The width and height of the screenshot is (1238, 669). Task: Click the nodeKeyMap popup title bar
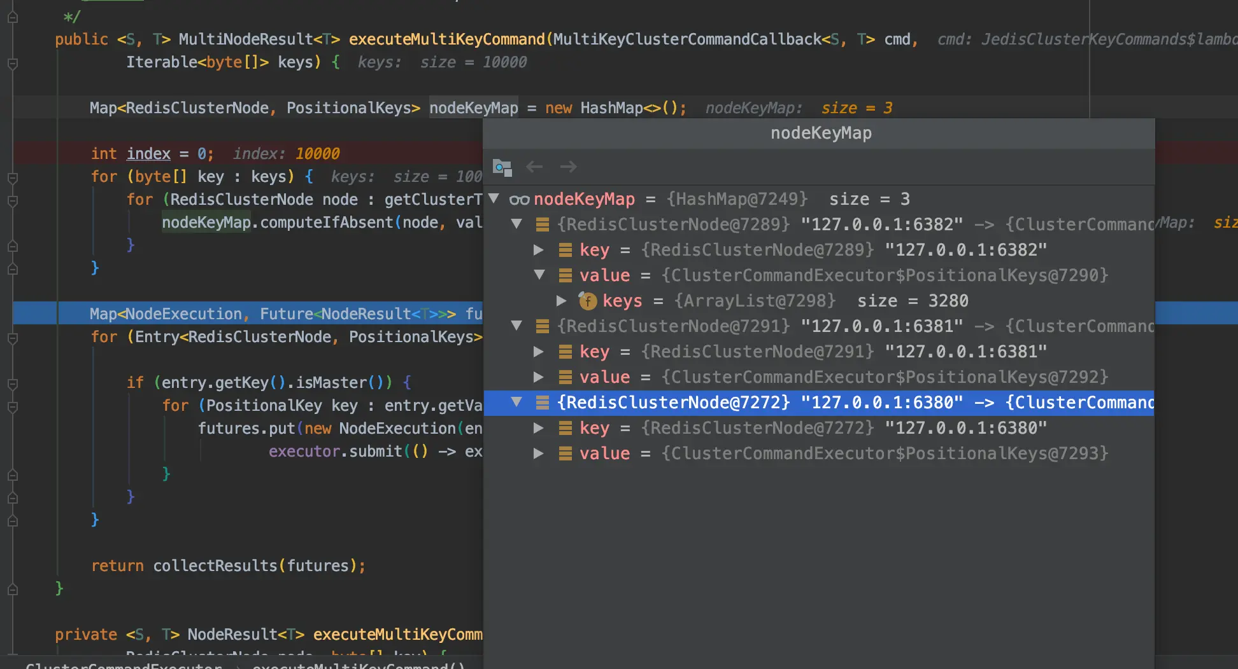[x=819, y=134]
